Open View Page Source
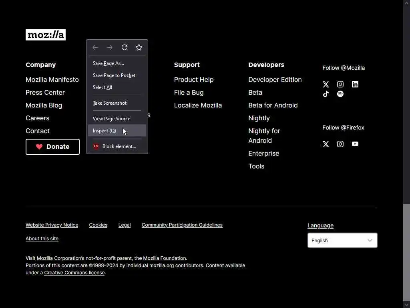The width and height of the screenshot is (410, 308). pyautogui.click(x=117, y=119)
